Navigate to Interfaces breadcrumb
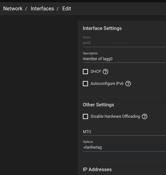Screen dimensions: 166x175 pos(42,8)
